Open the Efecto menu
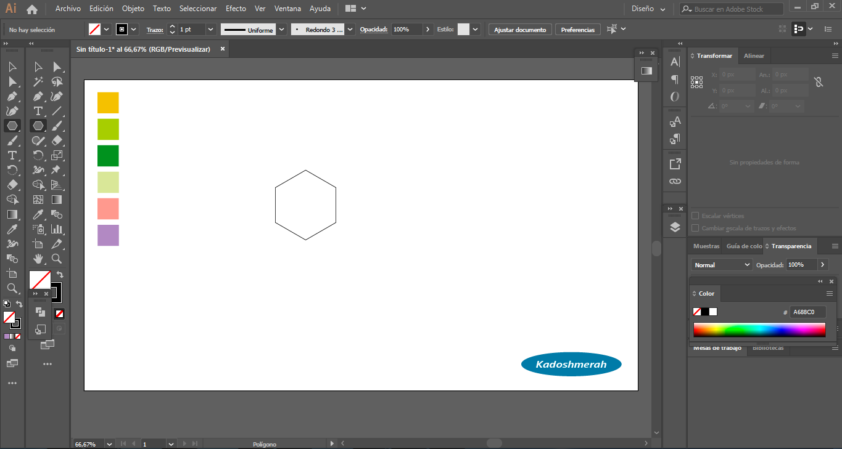 pyautogui.click(x=236, y=9)
